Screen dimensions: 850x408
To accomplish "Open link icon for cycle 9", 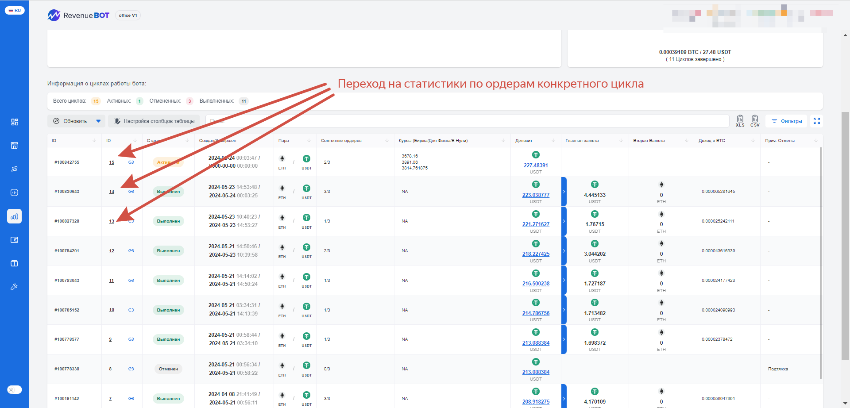I will pos(131,339).
